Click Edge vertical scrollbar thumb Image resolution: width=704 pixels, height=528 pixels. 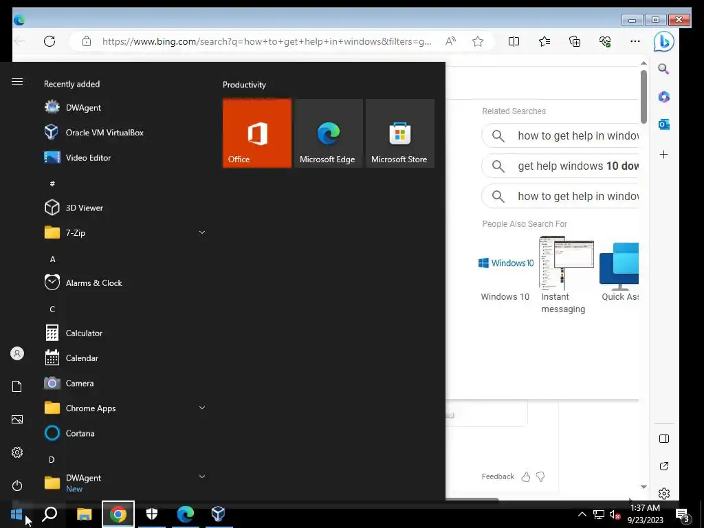(643, 96)
